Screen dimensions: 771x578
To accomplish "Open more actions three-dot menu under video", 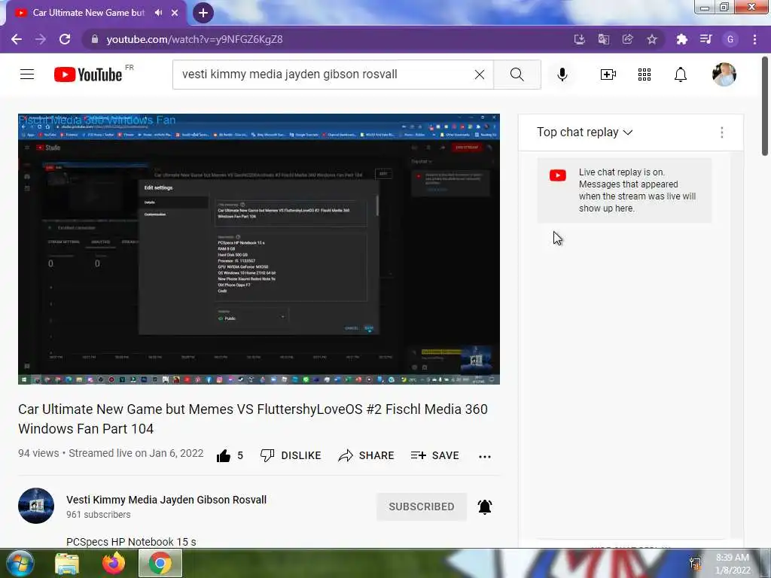I will coord(485,457).
